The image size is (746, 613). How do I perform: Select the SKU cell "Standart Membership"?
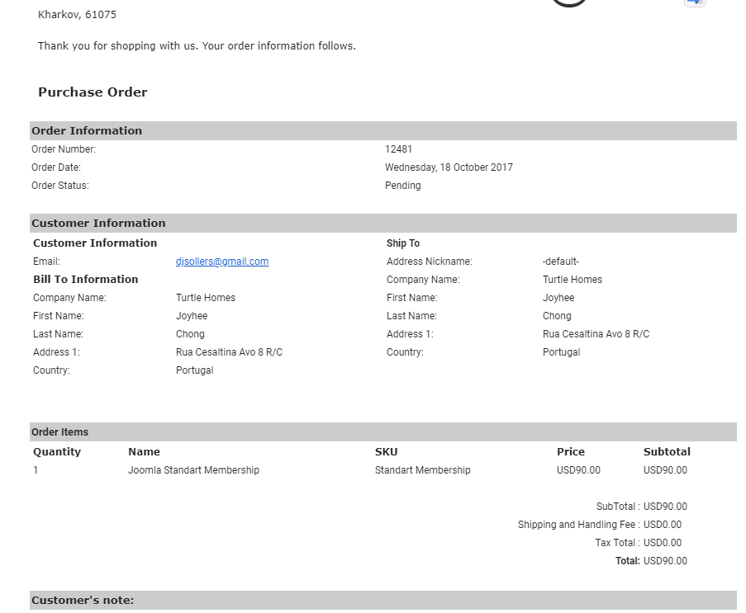[422, 470]
